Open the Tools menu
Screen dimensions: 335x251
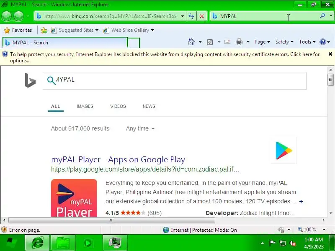307,42
